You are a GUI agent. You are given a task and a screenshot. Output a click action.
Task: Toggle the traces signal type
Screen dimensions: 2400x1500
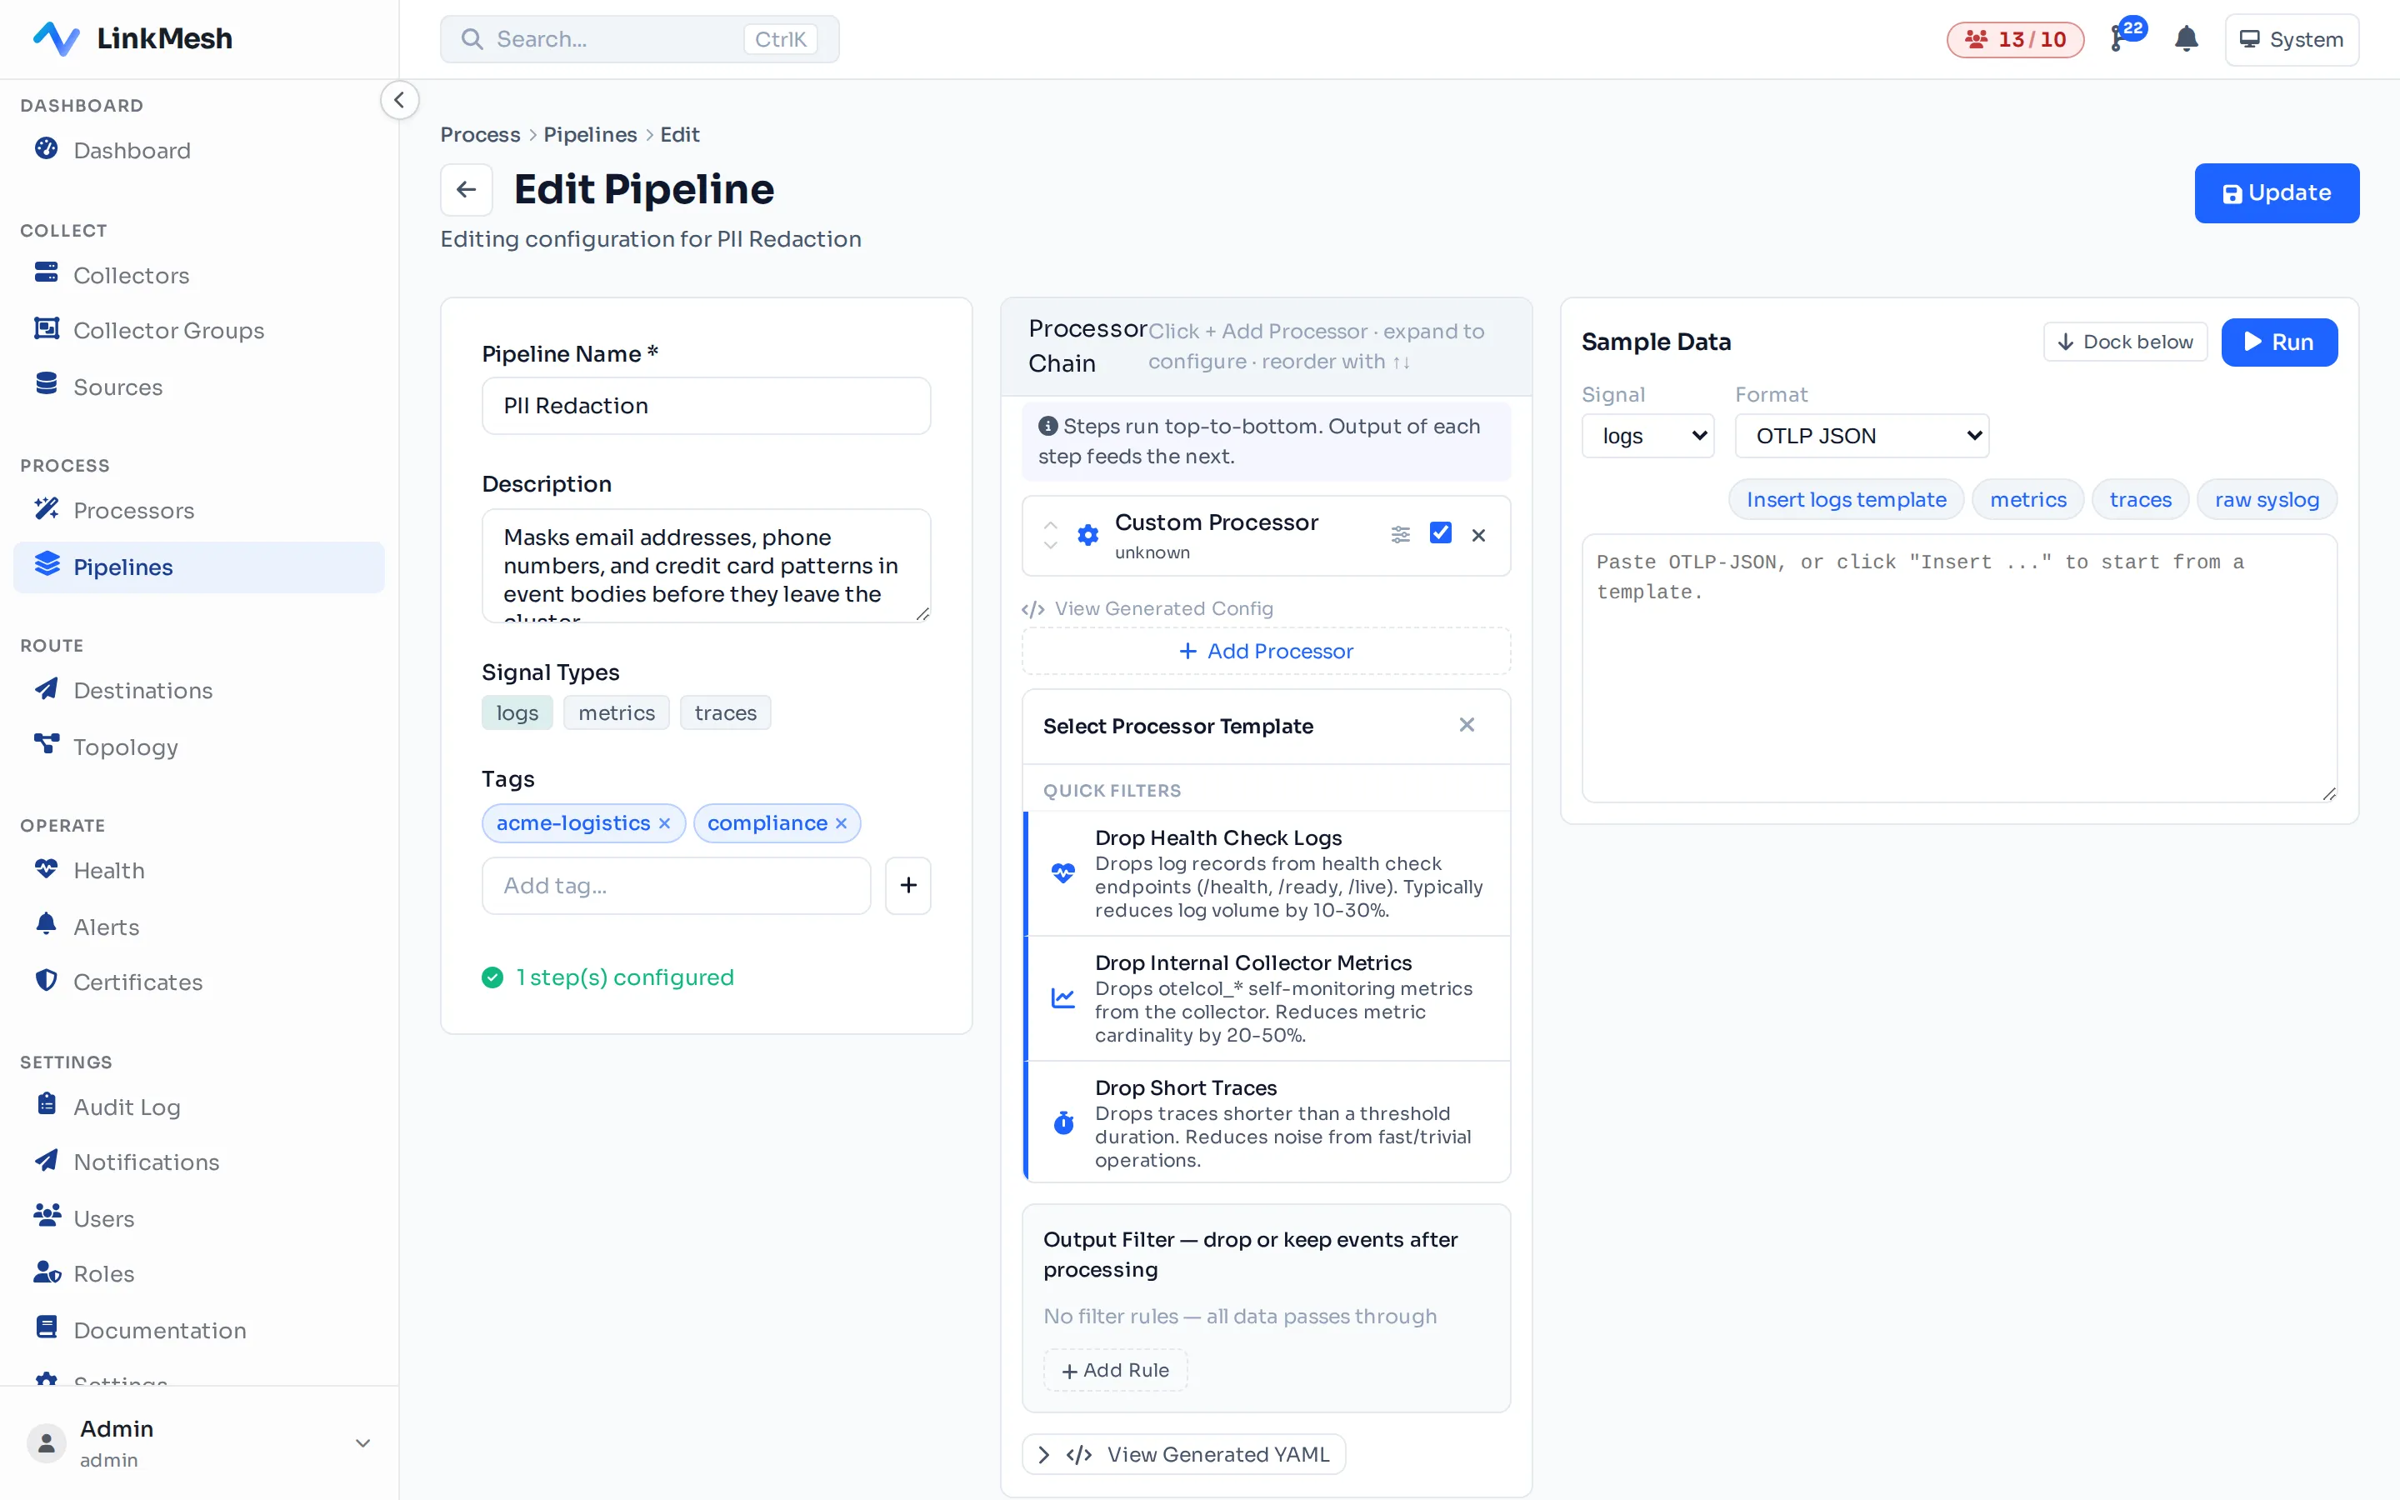point(726,712)
